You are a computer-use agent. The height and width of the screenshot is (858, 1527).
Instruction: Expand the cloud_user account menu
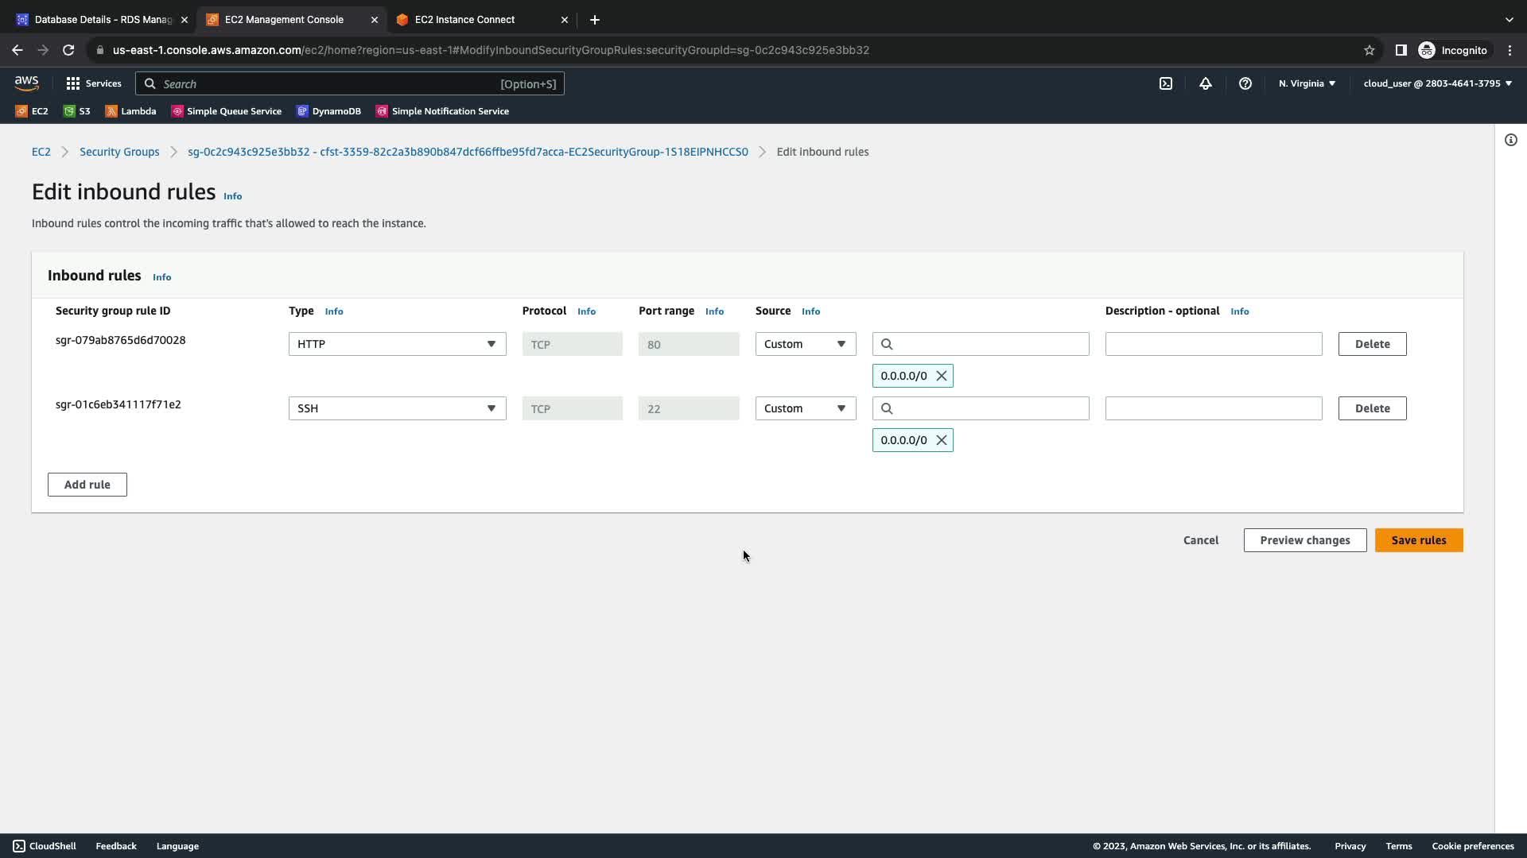(1437, 83)
